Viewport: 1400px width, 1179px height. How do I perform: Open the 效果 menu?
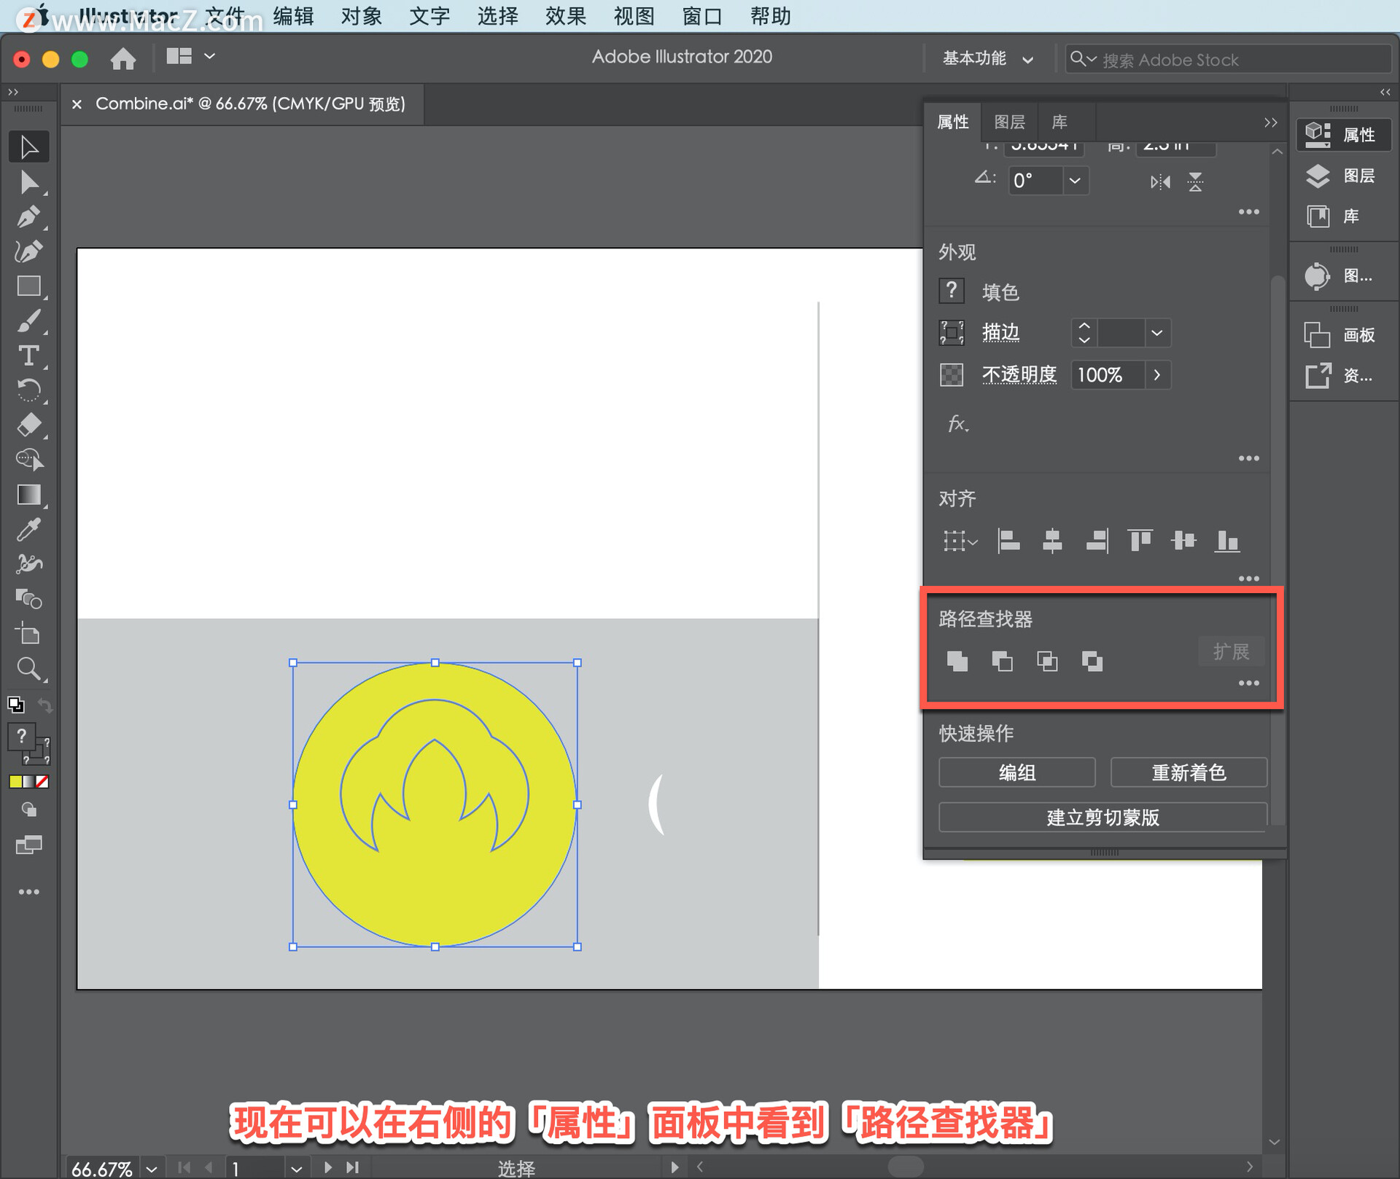coord(565,15)
